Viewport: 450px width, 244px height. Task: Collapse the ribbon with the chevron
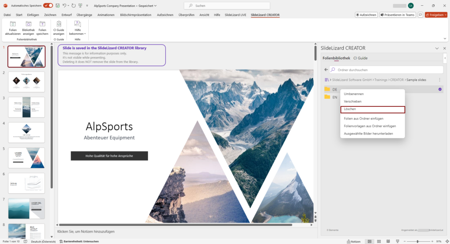click(x=445, y=39)
